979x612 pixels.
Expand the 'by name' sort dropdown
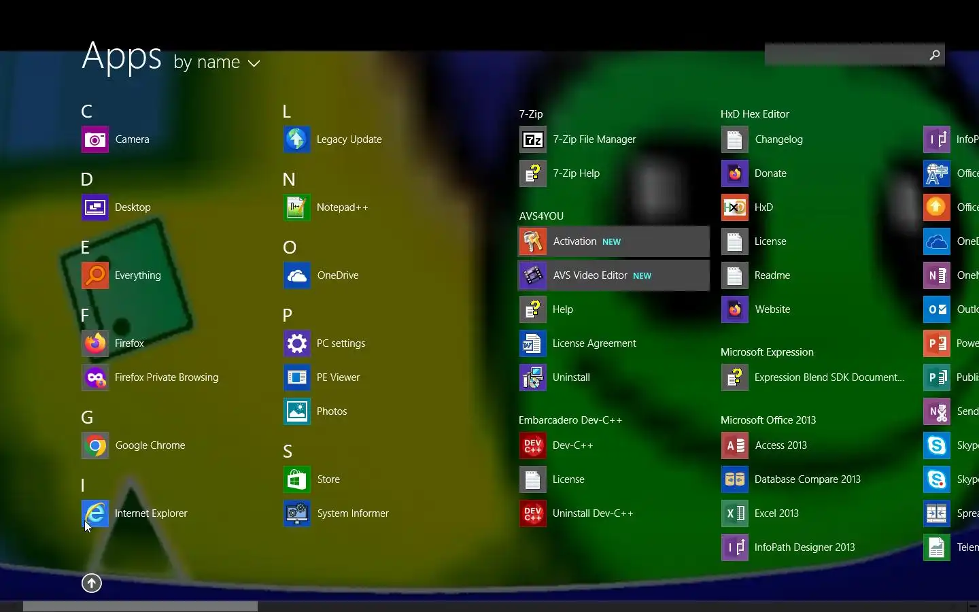click(x=217, y=63)
